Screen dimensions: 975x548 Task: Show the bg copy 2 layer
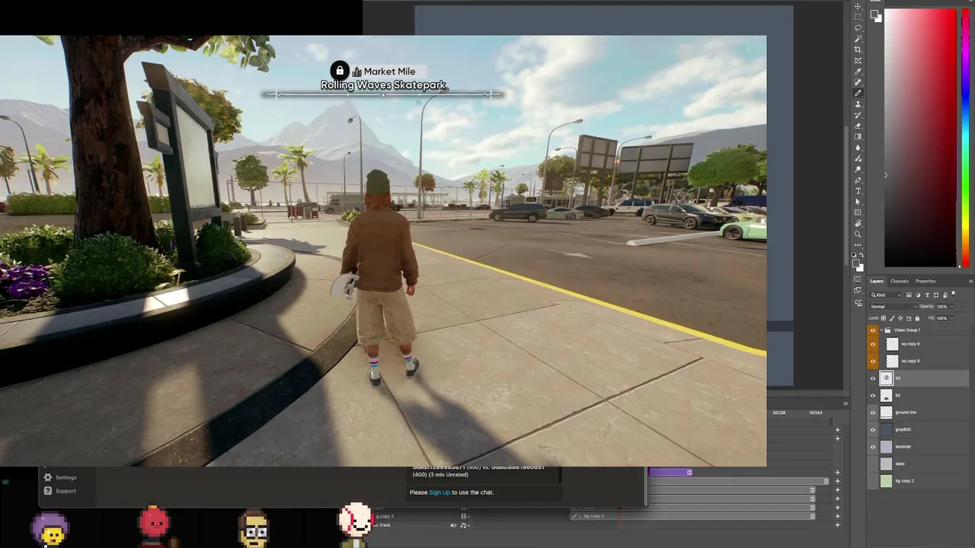click(x=873, y=481)
